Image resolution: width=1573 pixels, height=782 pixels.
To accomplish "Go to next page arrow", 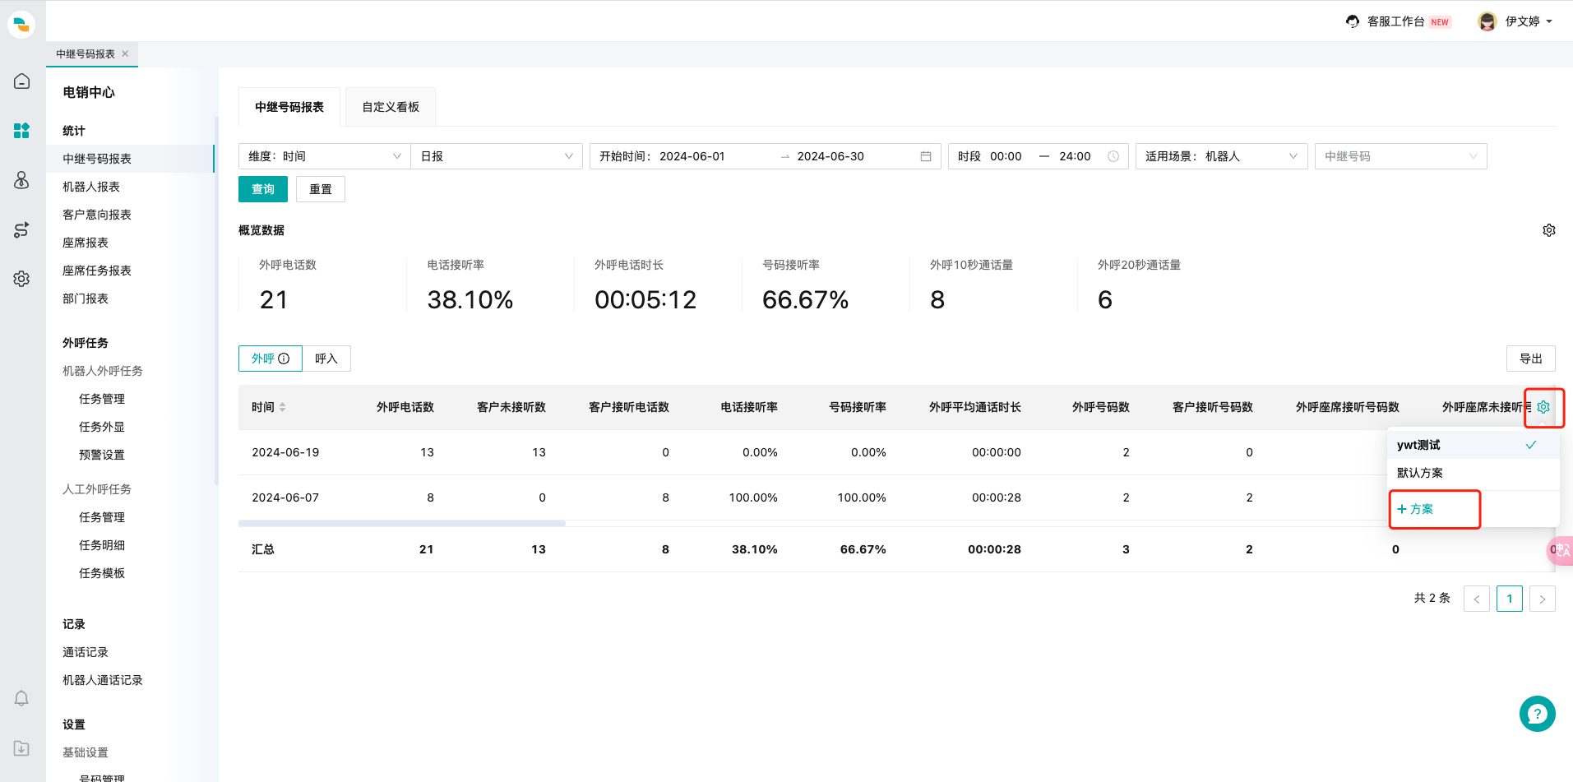I will click(1543, 599).
